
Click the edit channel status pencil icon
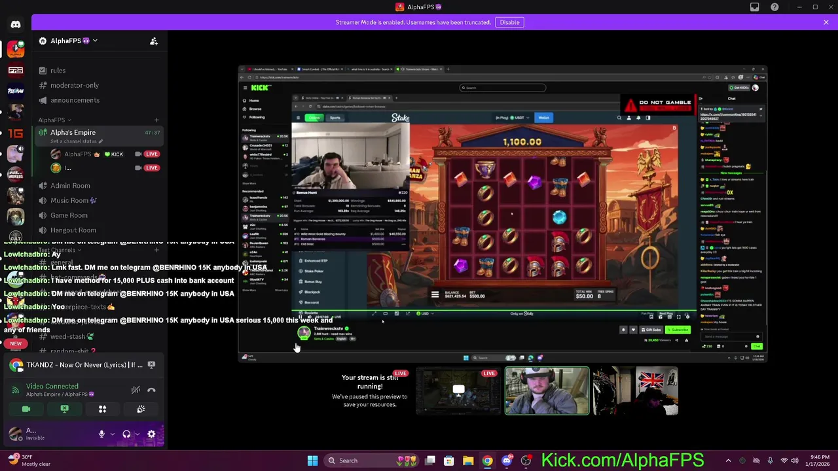101,141
